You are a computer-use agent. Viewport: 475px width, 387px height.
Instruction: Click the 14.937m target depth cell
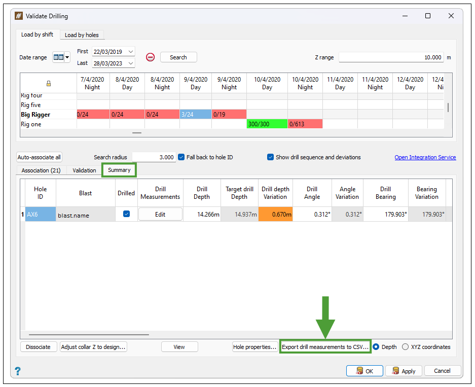tap(239, 214)
